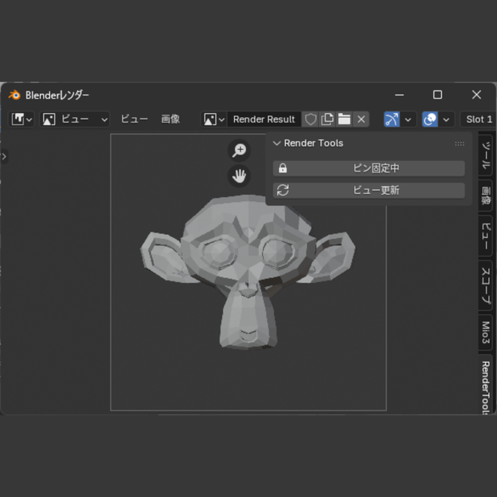Click the new image copy icon
Viewport: 497px width, 497px height.
(327, 119)
